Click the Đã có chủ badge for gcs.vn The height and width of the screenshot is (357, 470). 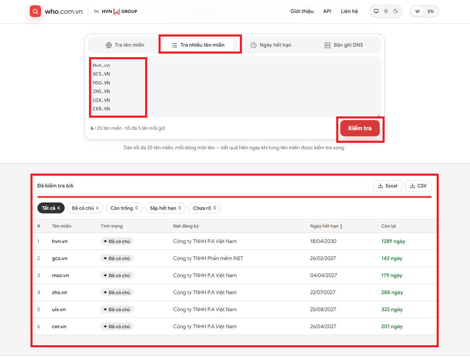[117, 258]
